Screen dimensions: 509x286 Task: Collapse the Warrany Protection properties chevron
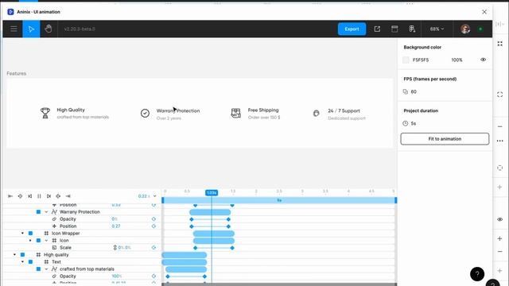(x=46, y=212)
